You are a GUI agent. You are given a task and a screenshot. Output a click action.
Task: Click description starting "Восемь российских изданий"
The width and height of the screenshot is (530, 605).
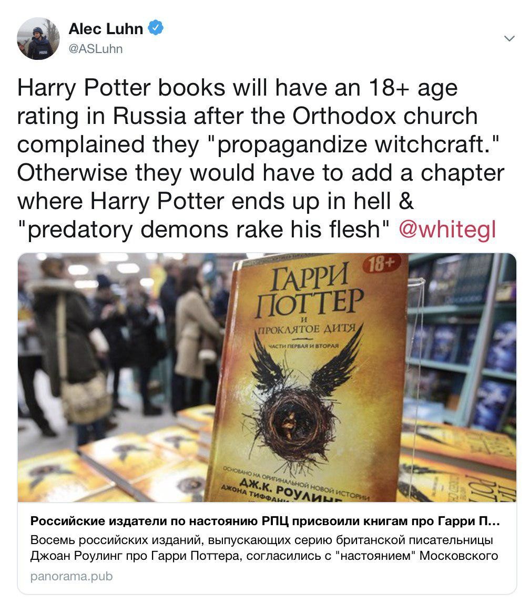[264, 548]
